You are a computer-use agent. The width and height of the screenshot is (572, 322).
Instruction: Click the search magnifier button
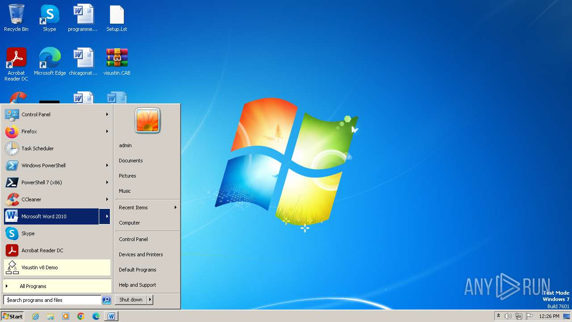click(106, 300)
